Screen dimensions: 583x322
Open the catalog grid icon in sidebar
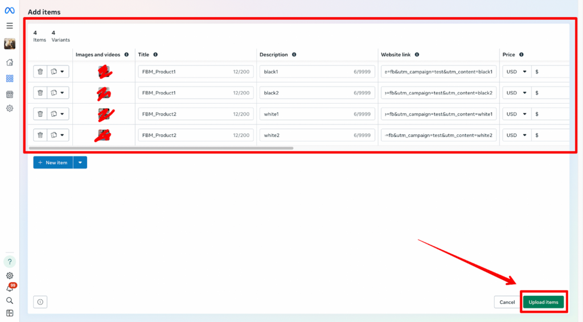tap(10, 79)
